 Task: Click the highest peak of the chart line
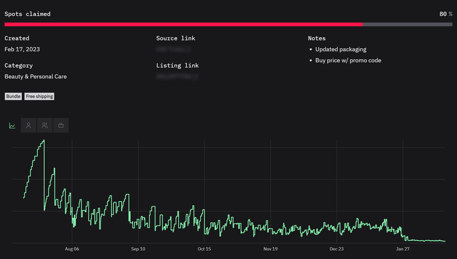tap(44, 140)
